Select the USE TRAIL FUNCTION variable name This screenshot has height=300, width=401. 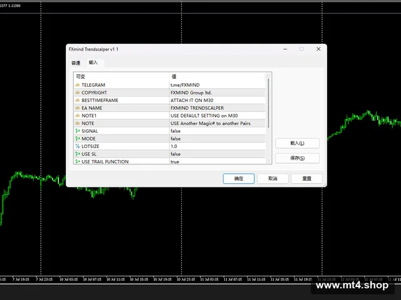point(105,161)
